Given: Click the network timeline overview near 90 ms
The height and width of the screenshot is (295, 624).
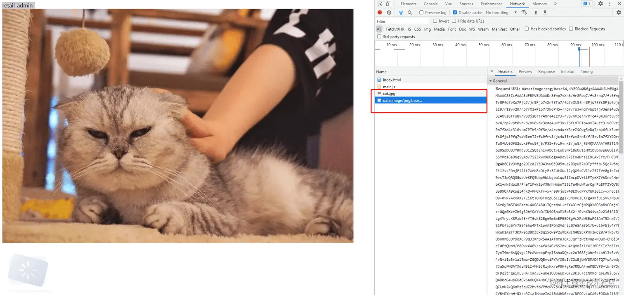Looking at the screenshot, I should pyautogui.click(x=575, y=54).
